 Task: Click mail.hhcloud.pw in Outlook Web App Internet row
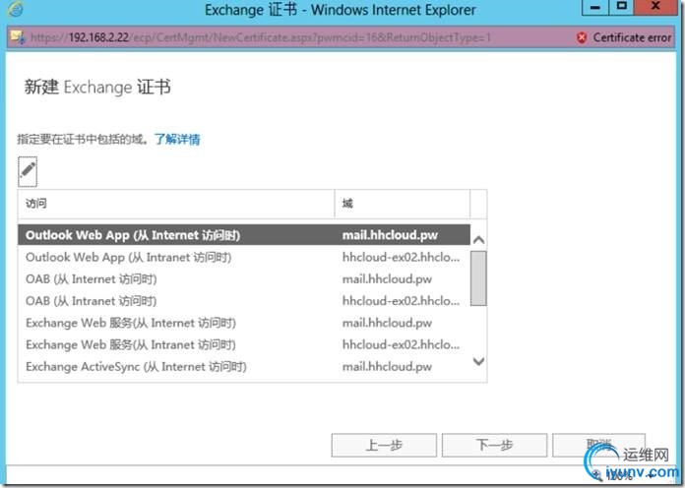point(390,235)
